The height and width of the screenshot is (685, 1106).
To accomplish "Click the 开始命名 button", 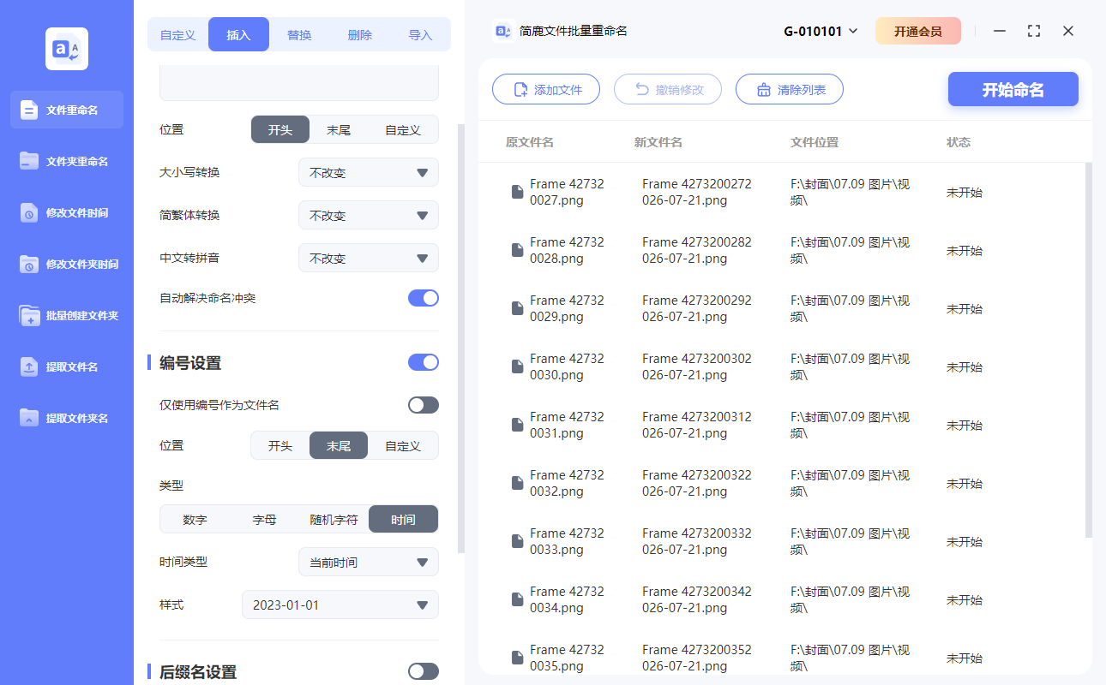I will point(1013,89).
